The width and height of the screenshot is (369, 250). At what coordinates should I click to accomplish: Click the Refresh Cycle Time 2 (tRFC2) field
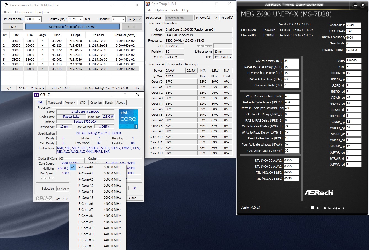click(x=292, y=102)
